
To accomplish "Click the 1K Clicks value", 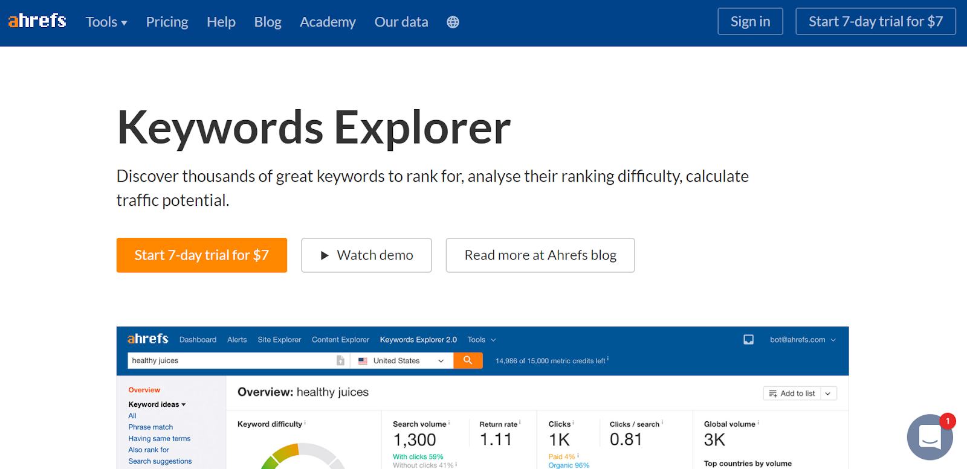I will 559,440.
